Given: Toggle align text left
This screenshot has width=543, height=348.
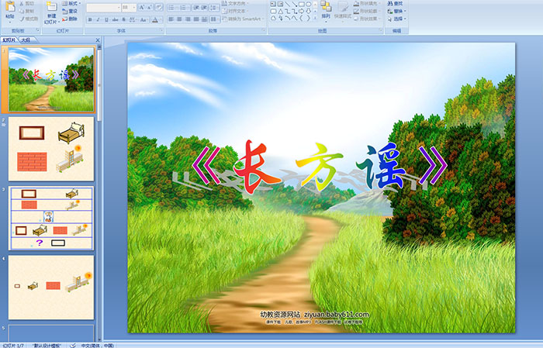Looking at the screenshot, I should [x=171, y=19].
